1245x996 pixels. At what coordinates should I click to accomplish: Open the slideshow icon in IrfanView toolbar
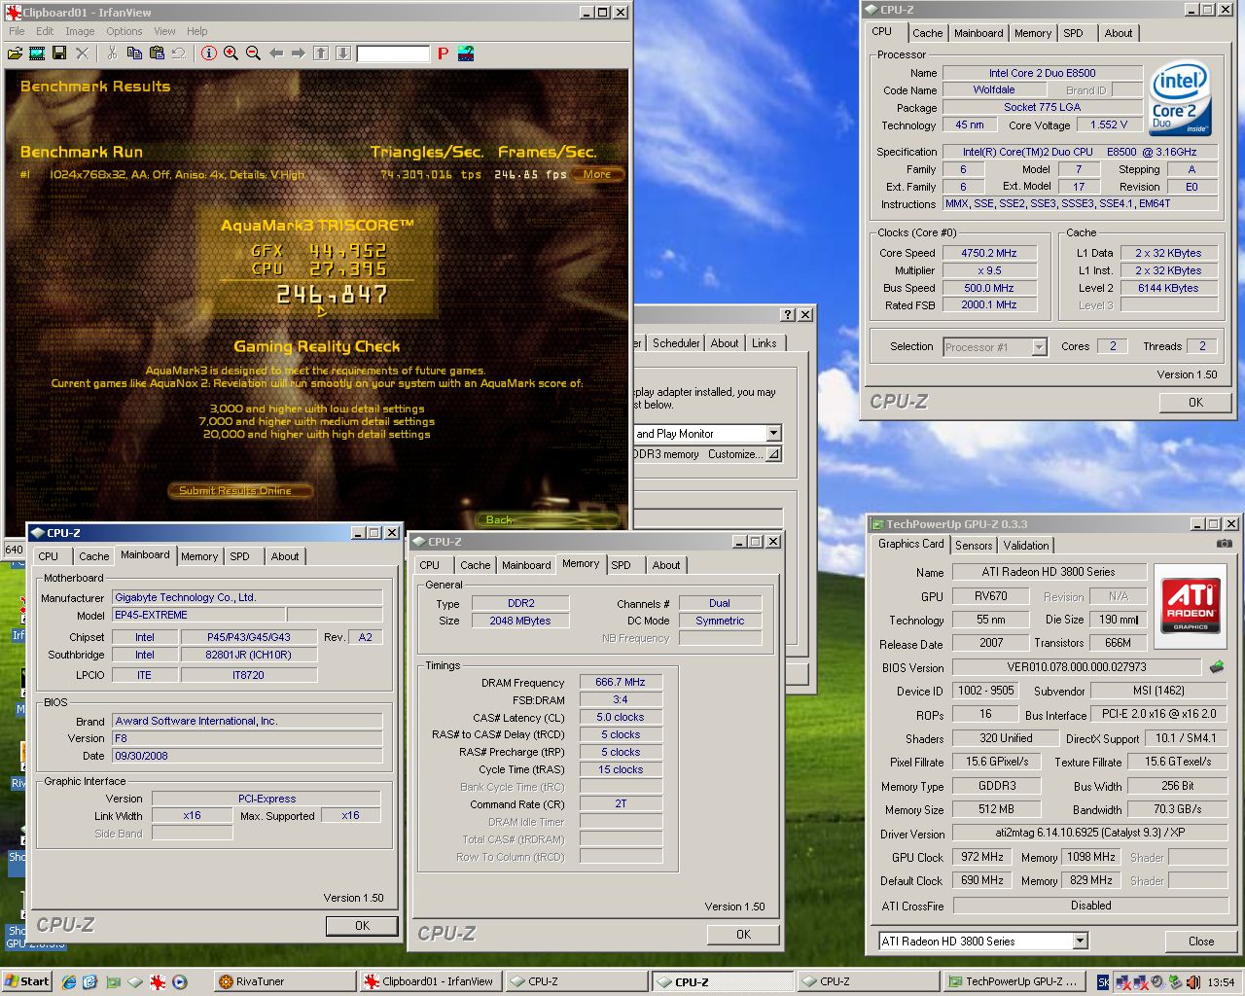[37, 53]
